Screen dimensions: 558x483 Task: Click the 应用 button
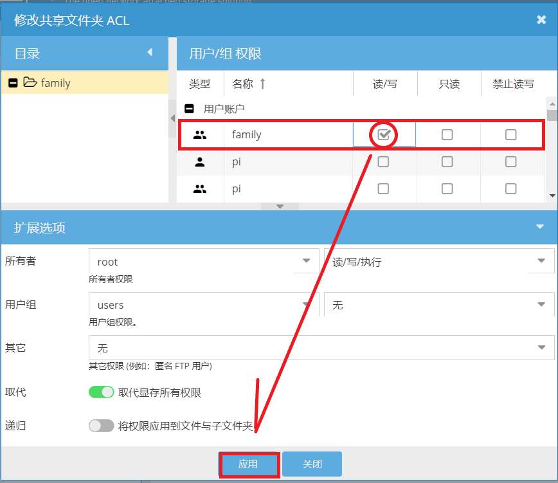pos(248,464)
